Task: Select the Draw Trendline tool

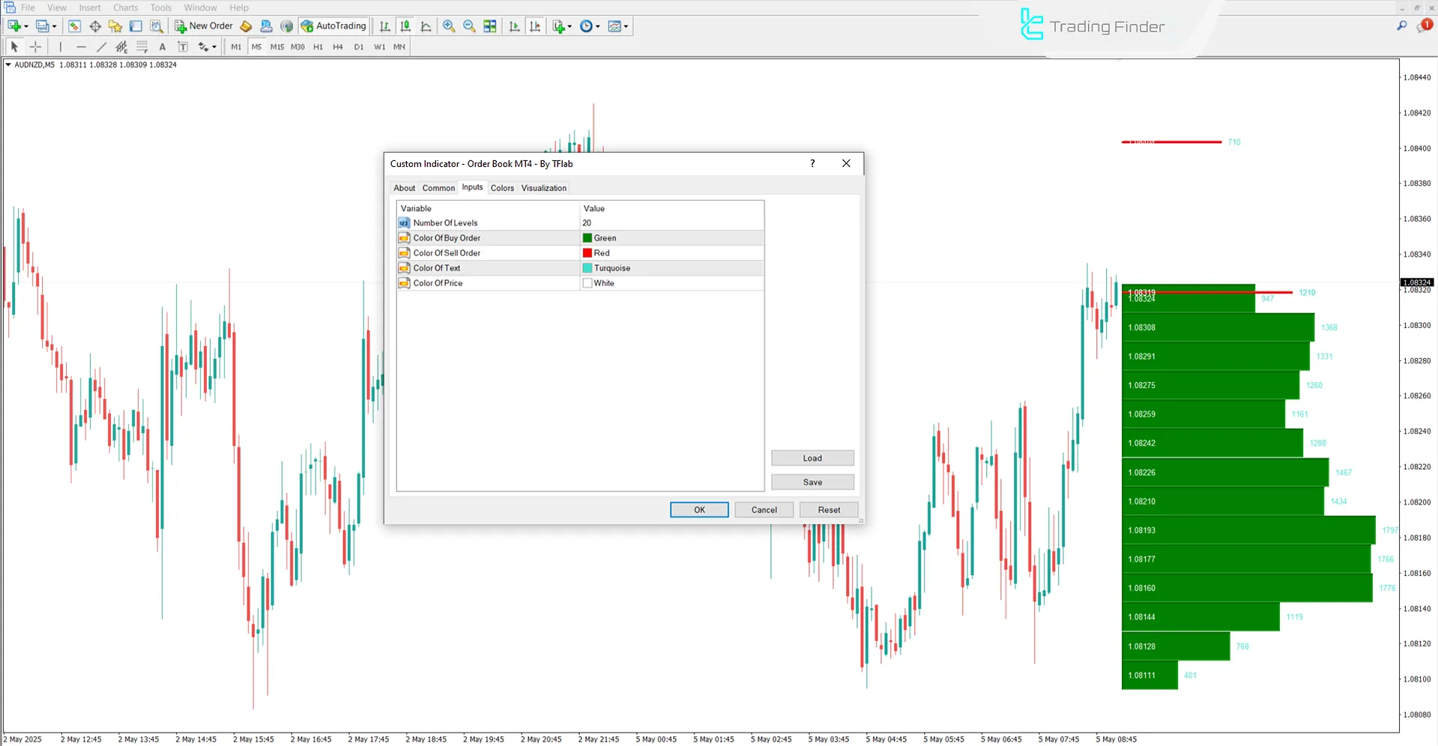Action: coord(101,46)
